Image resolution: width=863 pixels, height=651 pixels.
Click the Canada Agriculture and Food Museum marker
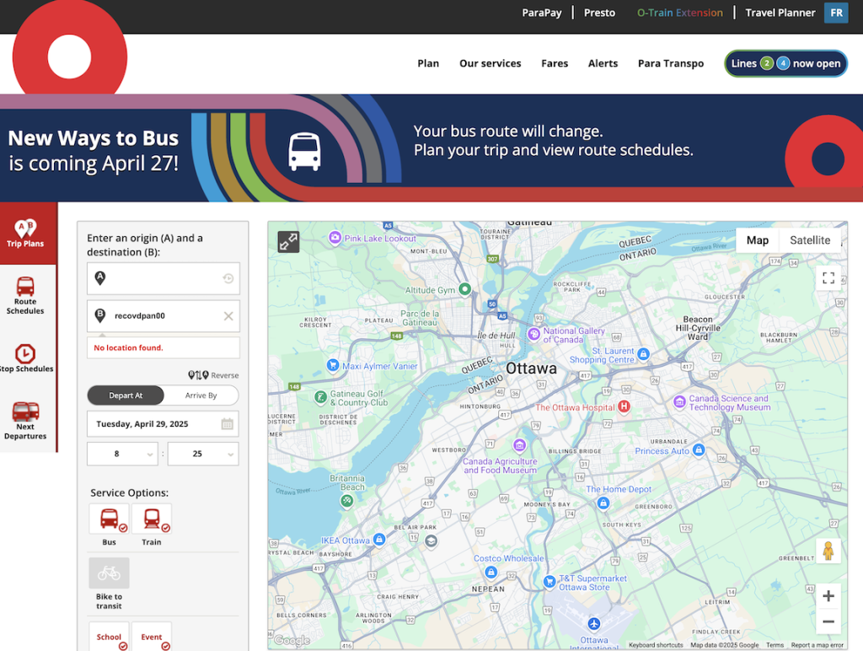(x=519, y=445)
